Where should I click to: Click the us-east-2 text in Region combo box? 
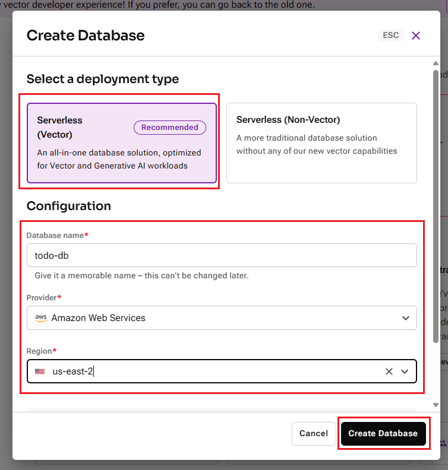(73, 371)
